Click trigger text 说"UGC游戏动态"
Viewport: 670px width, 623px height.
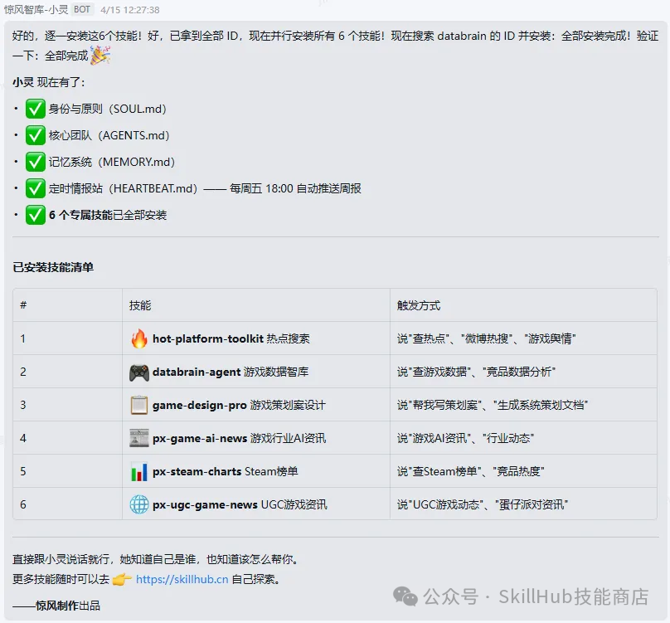point(441,504)
